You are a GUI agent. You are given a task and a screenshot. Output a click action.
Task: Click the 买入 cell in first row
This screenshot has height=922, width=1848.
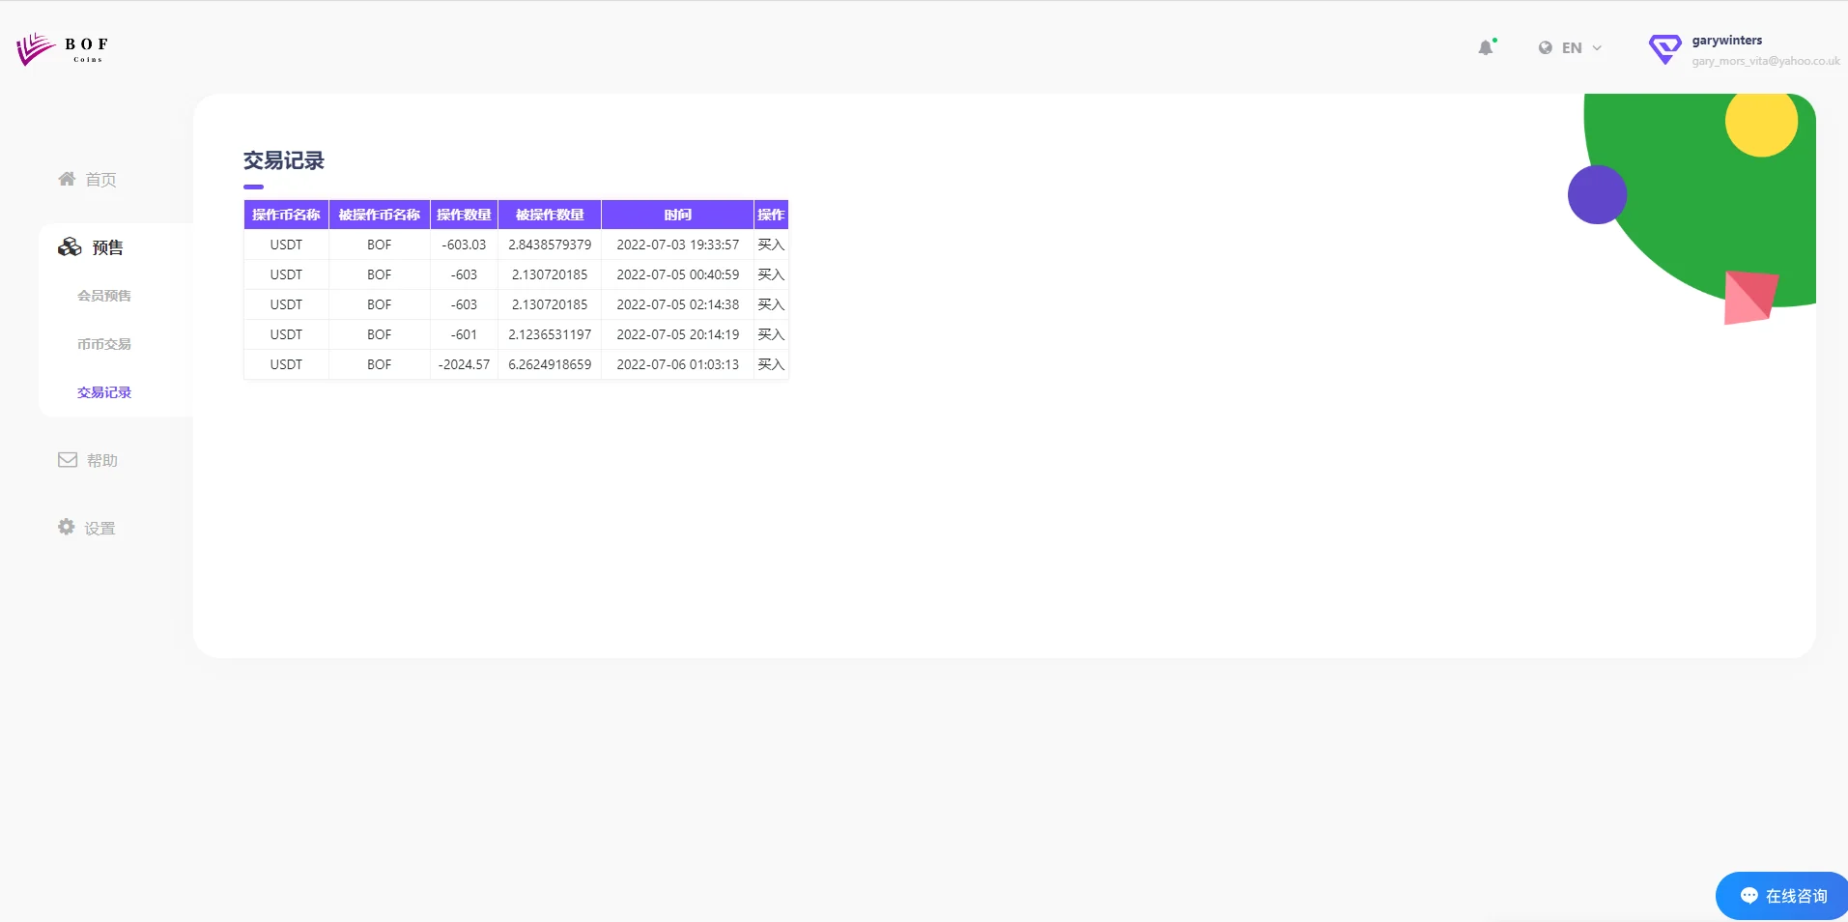pos(771,245)
